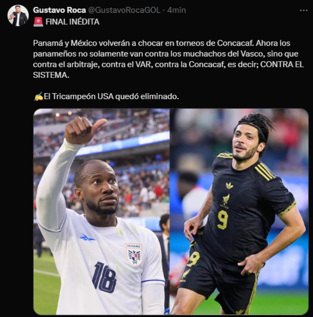The image size is (313, 317).
Task: Click the gold eagle crest on the black jersey
Action: (225, 200)
